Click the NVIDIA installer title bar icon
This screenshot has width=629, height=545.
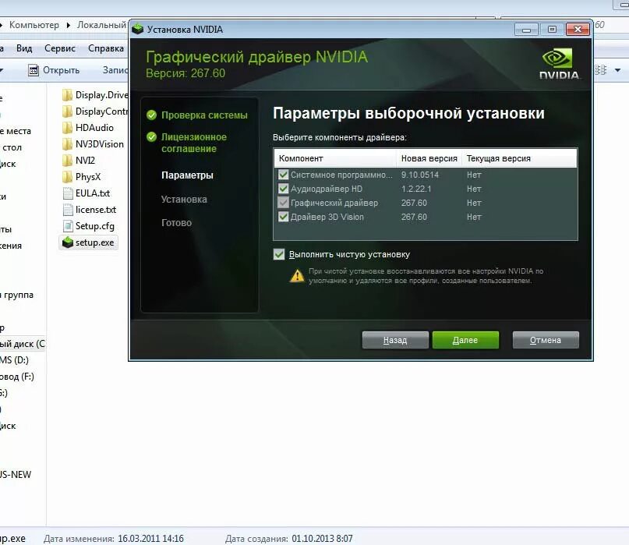pos(138,29)
